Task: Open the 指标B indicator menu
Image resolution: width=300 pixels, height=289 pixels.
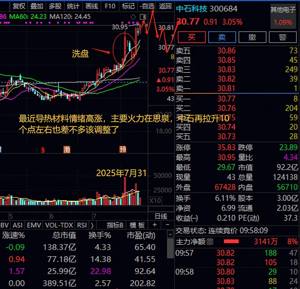Action: pyautogui.click(x=115, y=225)
